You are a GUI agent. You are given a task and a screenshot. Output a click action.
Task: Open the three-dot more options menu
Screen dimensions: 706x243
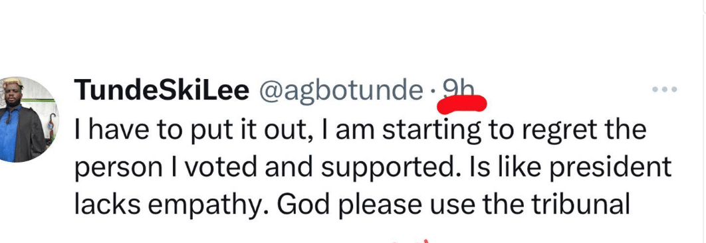pos(665,90)
